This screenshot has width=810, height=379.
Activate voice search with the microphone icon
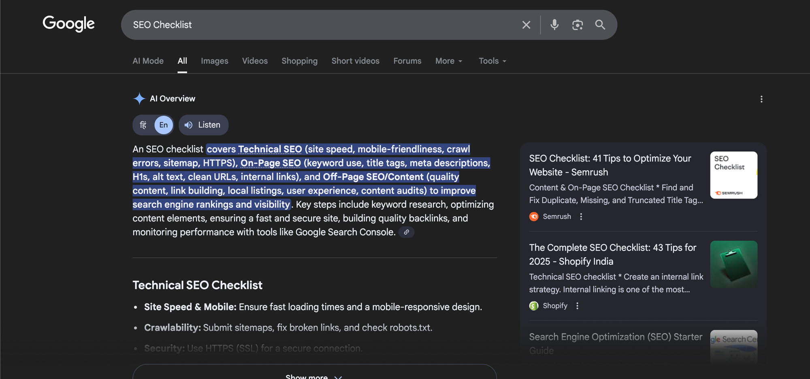[x=554, y=25]
